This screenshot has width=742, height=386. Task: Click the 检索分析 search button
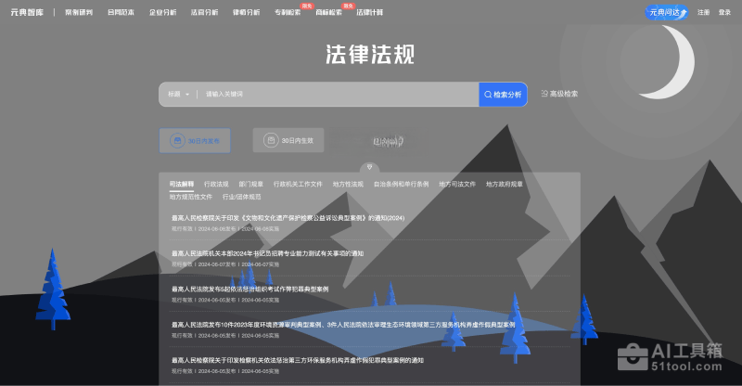coord(503,94)
